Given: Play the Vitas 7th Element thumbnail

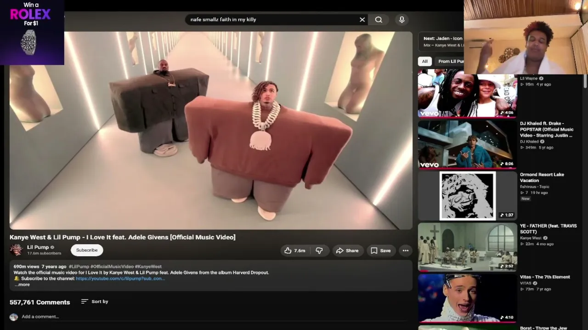Looking at the screenshot, I should pyautogui.click(x=468, y=298).
